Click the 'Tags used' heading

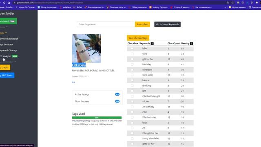[78, 114]
